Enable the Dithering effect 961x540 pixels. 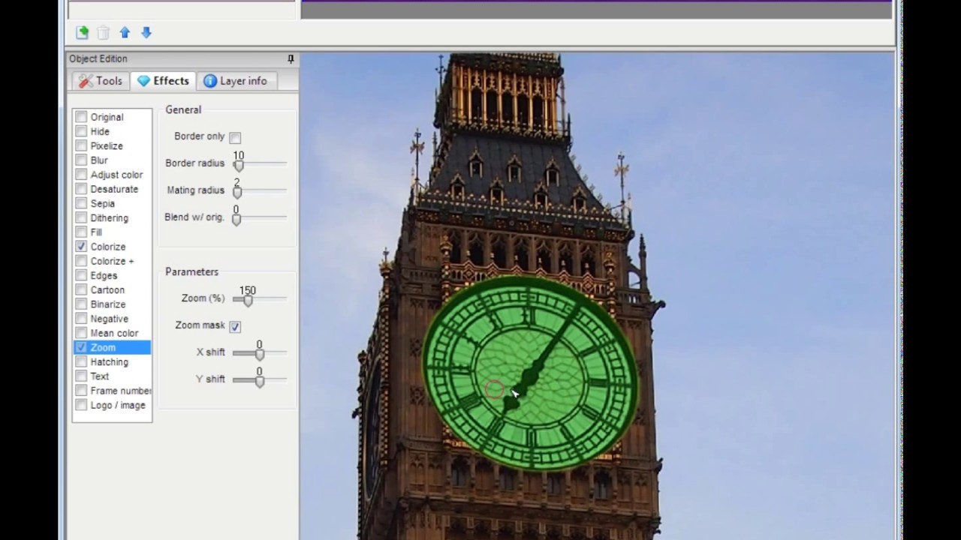[81, 217]
